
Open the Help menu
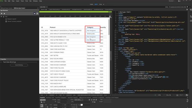click(41, 1)
